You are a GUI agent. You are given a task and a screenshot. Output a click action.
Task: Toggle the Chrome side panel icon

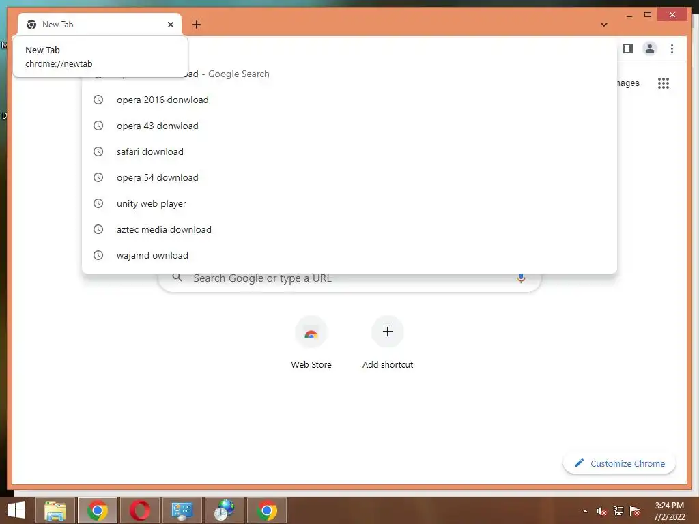coord(628,48)
